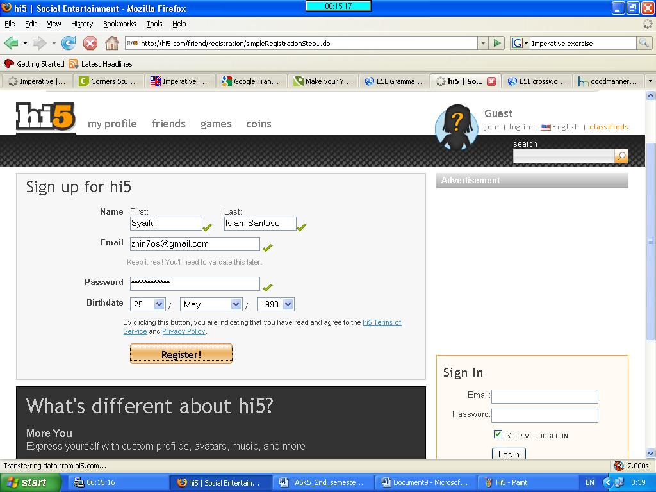Click the page vertical scrollbar thumb
Viewport: 656px width, 492px height.
coord(650,242)
